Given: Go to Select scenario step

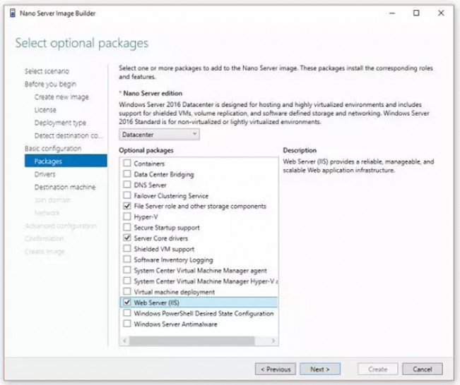Looking at the screenshot, I should click(47, 71).
